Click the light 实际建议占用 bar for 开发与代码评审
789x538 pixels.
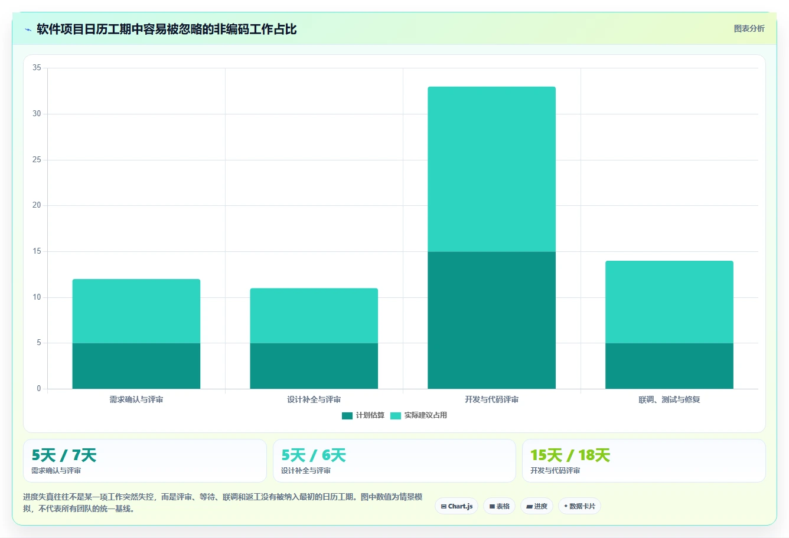(492, 169)
